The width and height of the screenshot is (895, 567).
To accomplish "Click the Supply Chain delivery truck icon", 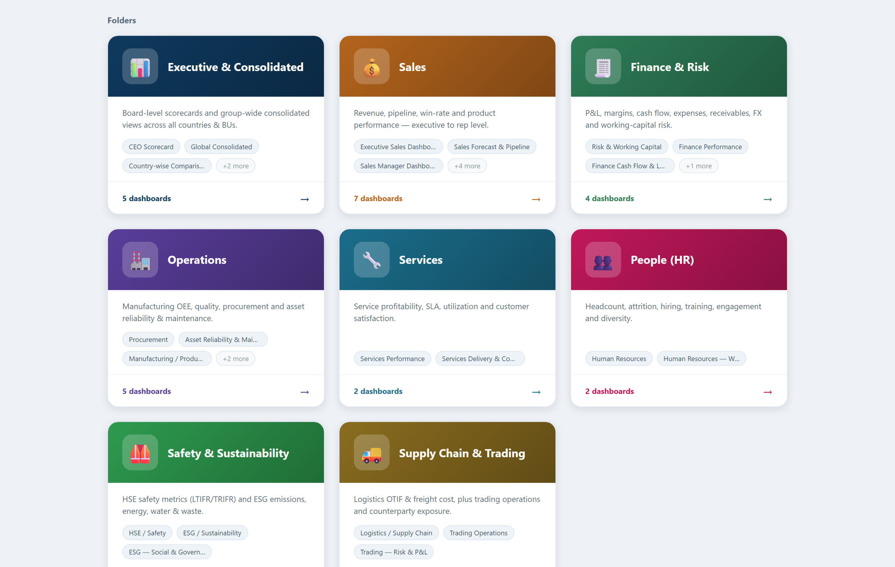I will click(x=371, y=453).
